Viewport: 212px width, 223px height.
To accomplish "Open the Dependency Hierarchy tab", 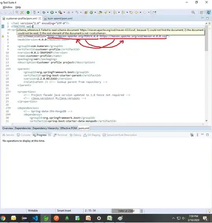I will 46,128.
